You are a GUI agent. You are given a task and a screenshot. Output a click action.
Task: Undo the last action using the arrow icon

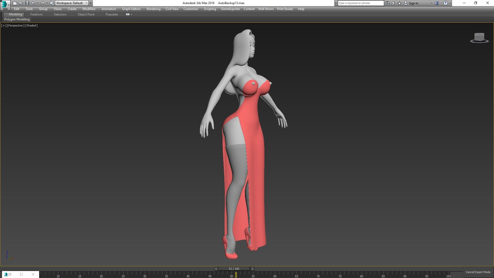pos(33,3)
